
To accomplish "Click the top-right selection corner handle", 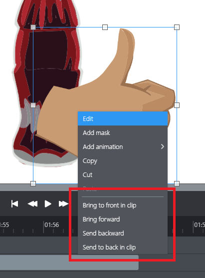I will tap(177, 27).
